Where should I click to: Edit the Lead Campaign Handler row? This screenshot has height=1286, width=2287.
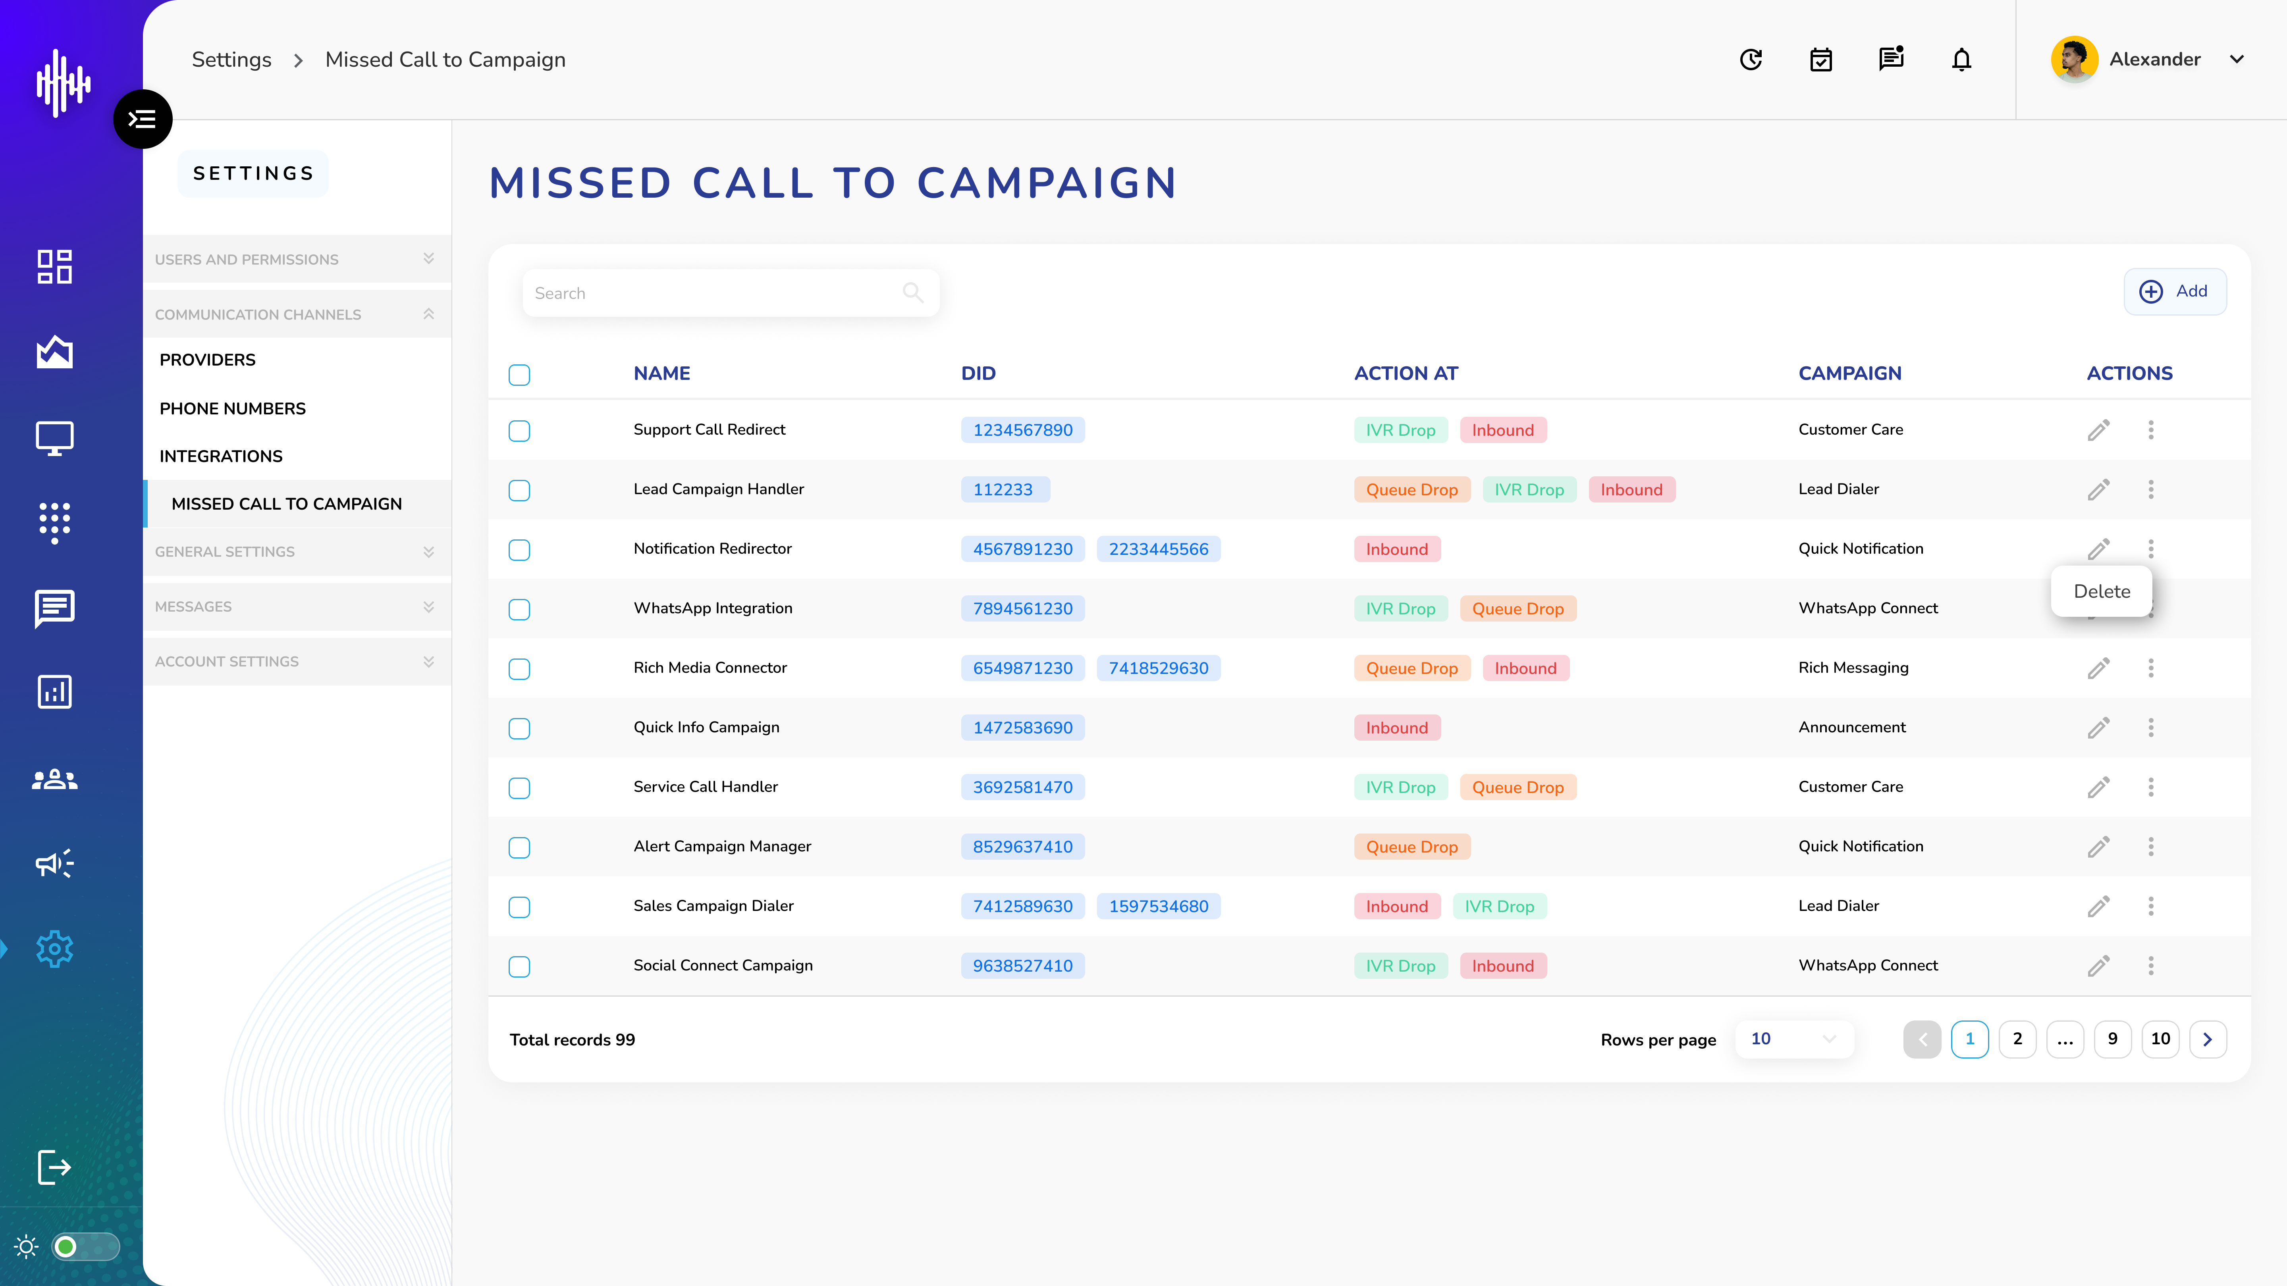(2099, 489)
